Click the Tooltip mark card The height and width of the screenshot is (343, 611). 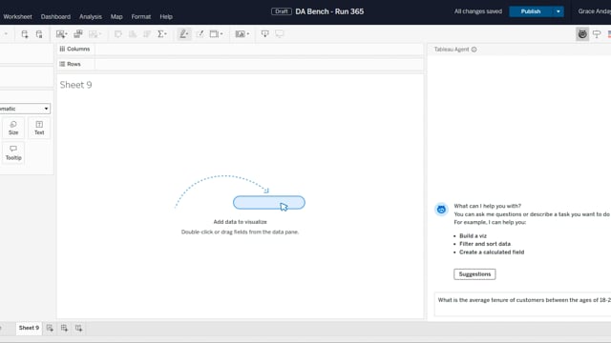[13, 152]
